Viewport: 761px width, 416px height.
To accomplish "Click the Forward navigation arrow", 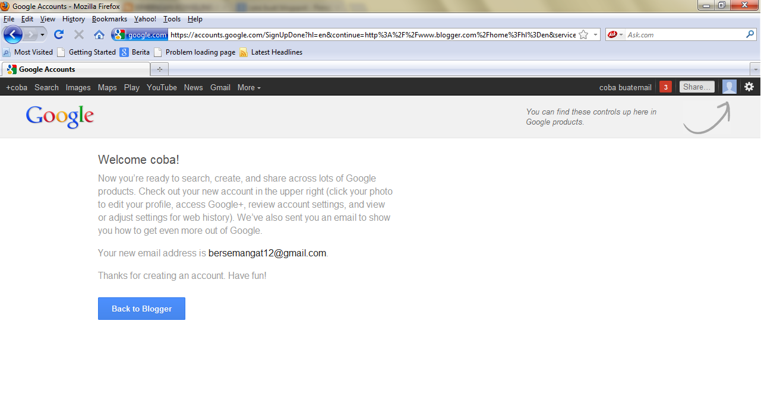I will coord(30,34).
